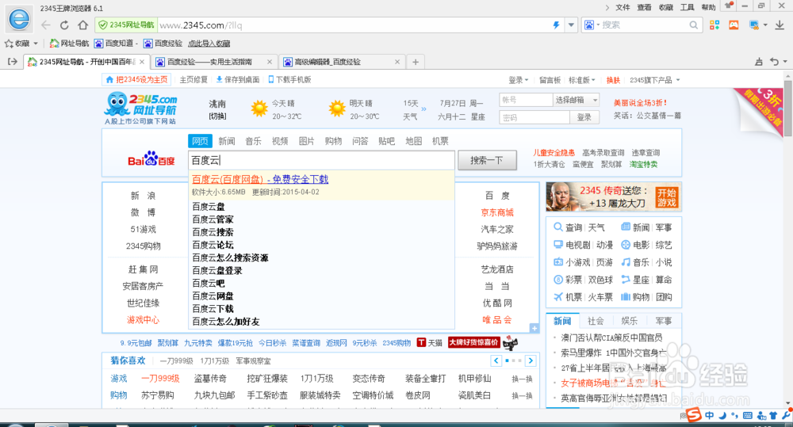Click 把2345设为主页 link
This screenshot has width=793, height=427.
[136, 79]
